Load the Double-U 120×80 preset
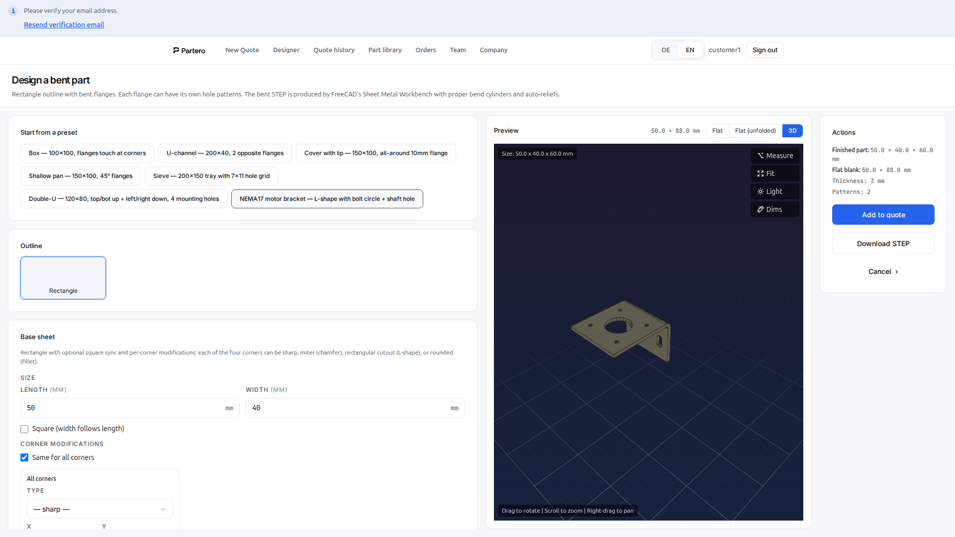 point(124,199)
